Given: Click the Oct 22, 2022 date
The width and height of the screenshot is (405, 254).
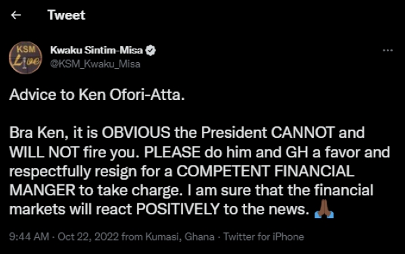Looking at the screenshot, I should [x=88, y=236].
